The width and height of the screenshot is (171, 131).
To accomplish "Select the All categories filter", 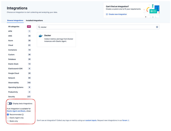I will click(x=19, y=26).
